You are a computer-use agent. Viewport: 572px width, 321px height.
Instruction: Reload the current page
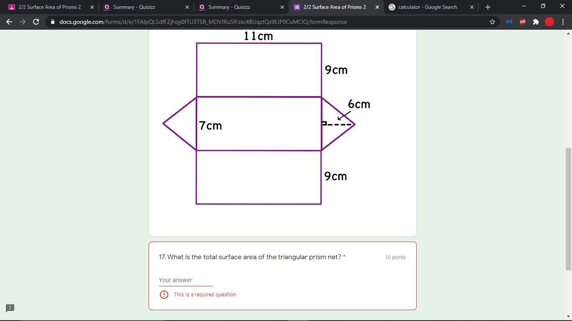tap(36, 22)
